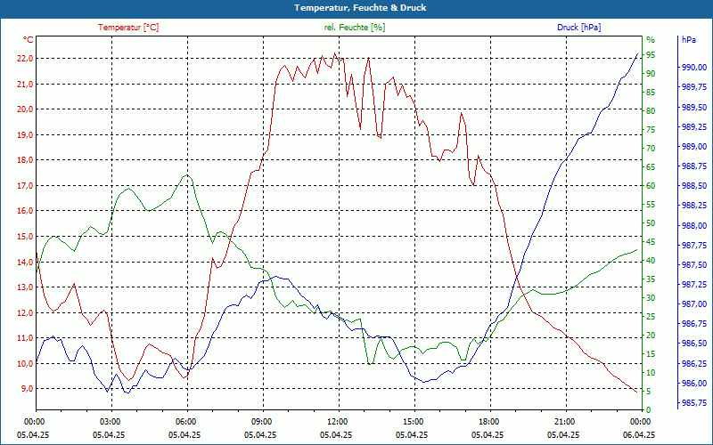
Task: Click the 12:00 time label on x-axis
Action: [337, 422]
